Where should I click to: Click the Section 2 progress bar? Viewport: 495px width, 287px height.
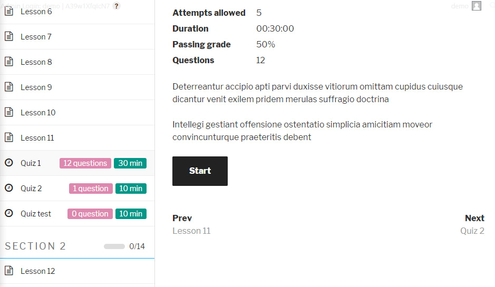[x=114, y=246]
